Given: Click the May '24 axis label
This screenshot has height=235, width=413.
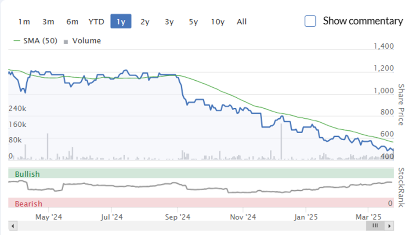Looking at the screenshot, I should (49, 217).
